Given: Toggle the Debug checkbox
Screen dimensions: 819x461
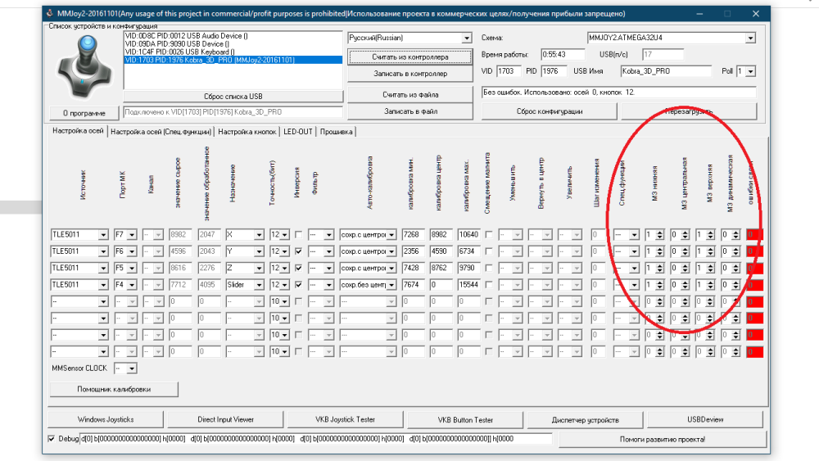Looking at the screenshot, I should click(x=51, y=439).
